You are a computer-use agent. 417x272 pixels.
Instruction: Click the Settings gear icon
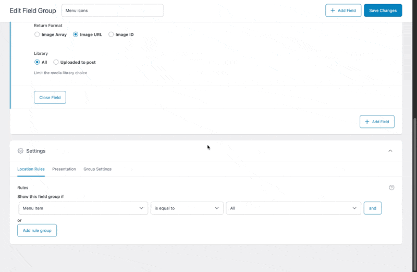click(20, 151)
